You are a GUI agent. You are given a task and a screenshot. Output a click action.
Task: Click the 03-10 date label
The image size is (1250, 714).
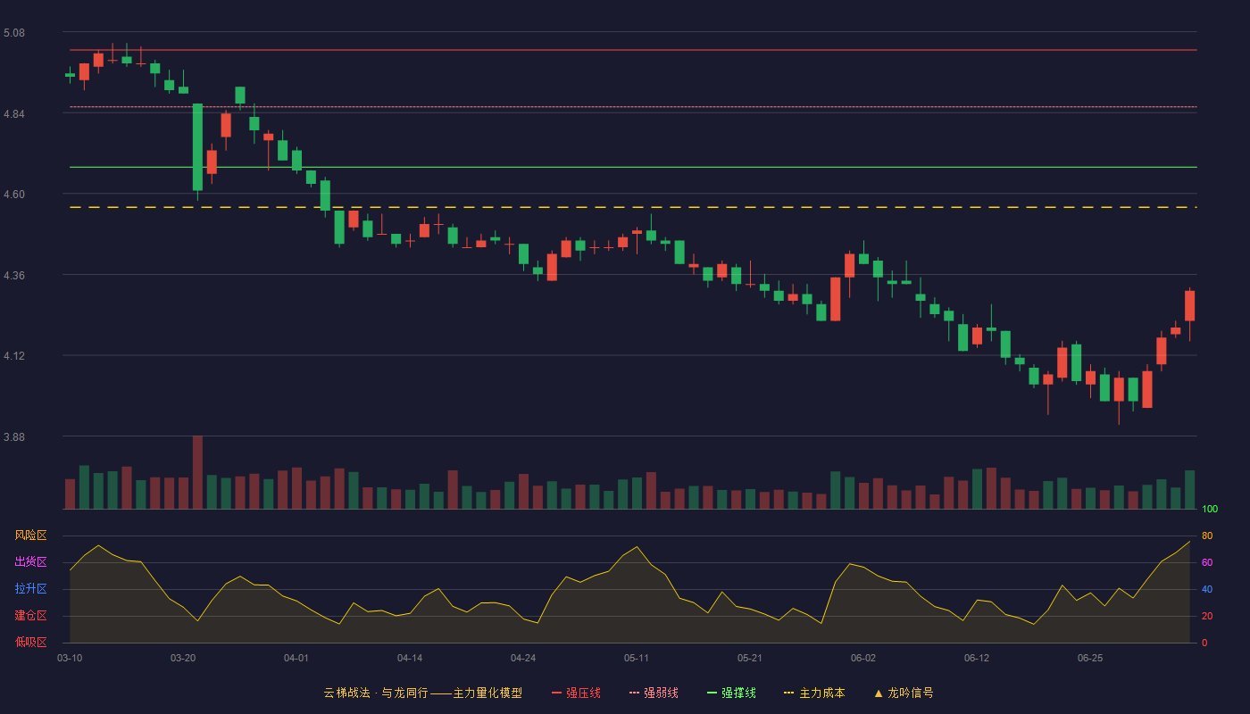coord(70,658)
